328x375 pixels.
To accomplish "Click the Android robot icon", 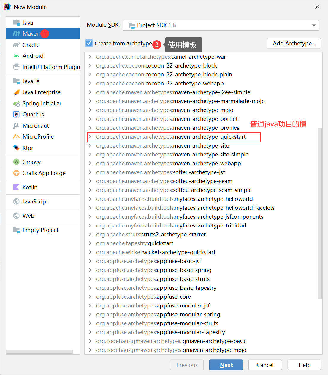I will pos(16,56).
